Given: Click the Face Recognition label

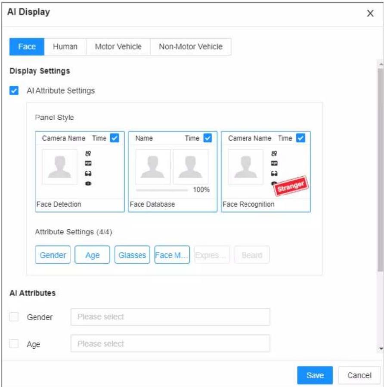Looking at the screenshot, I should (x=248, y=204).
